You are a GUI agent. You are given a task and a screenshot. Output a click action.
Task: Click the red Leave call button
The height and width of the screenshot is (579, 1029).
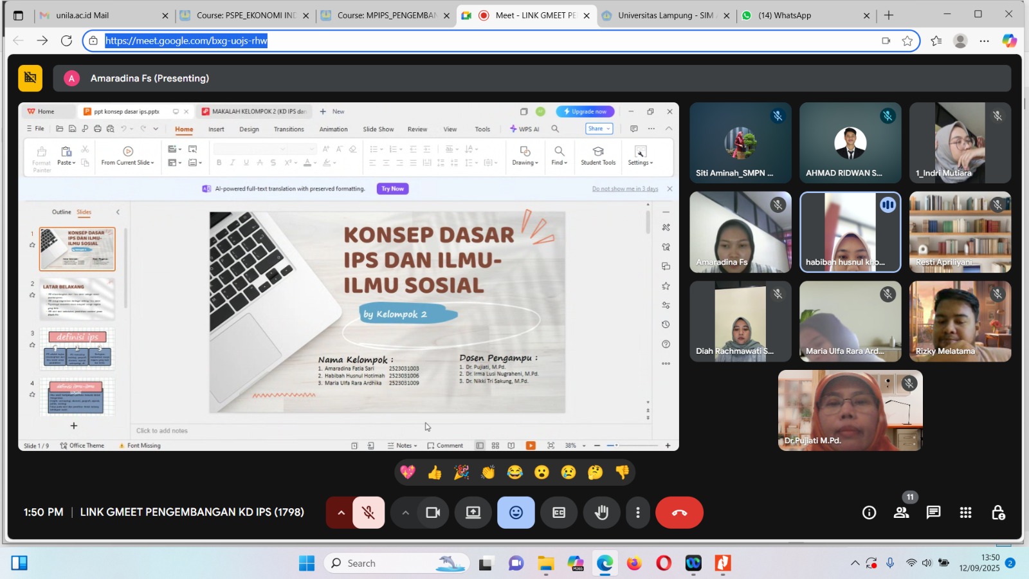679,513
